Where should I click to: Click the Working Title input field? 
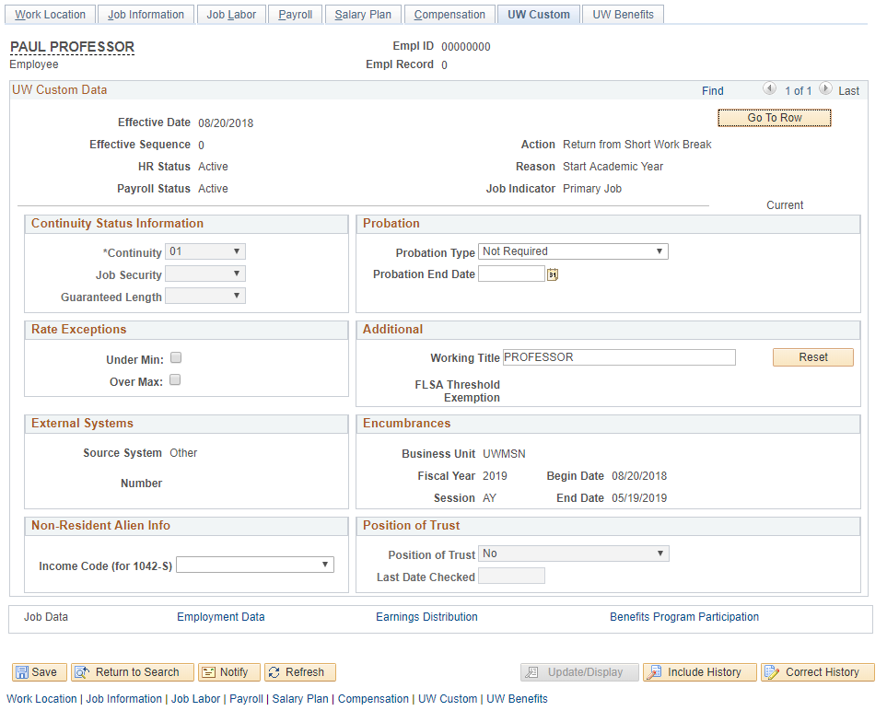tap(620, 357)
